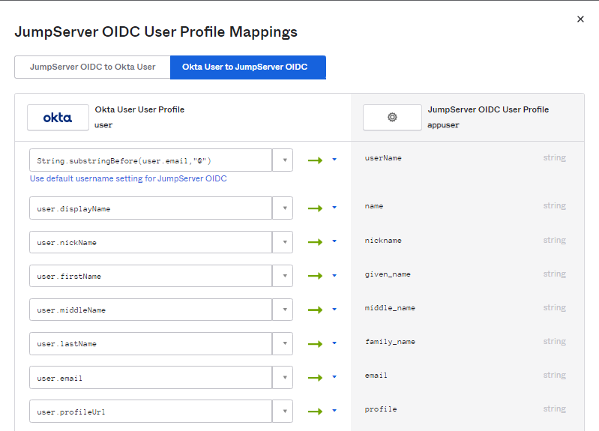Expand the user.email attribute dropdown
The height and width of the screenshot is (431, 599).
(284, 378)
